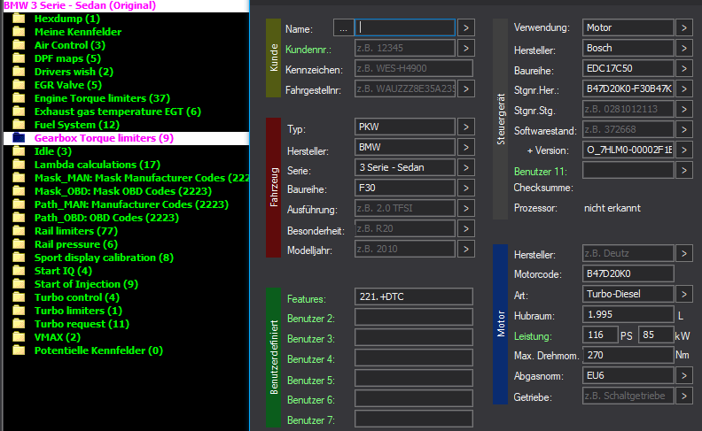Open Lambda calculations (17) folder icon

click(19, 165)
